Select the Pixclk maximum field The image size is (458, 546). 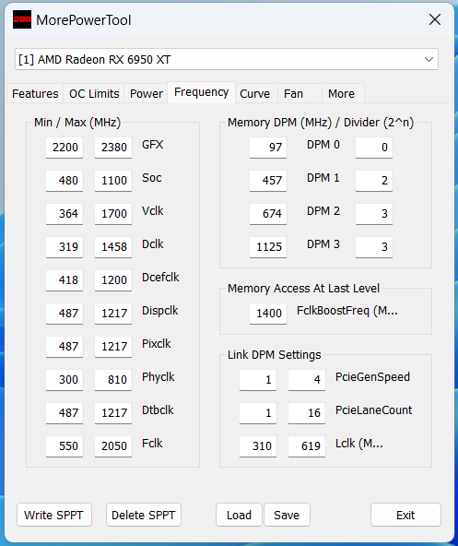coord(113,347)
